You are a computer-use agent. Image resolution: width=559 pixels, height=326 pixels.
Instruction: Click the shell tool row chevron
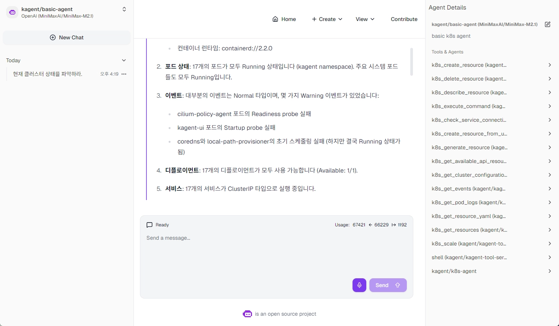[x=549, y=257]
